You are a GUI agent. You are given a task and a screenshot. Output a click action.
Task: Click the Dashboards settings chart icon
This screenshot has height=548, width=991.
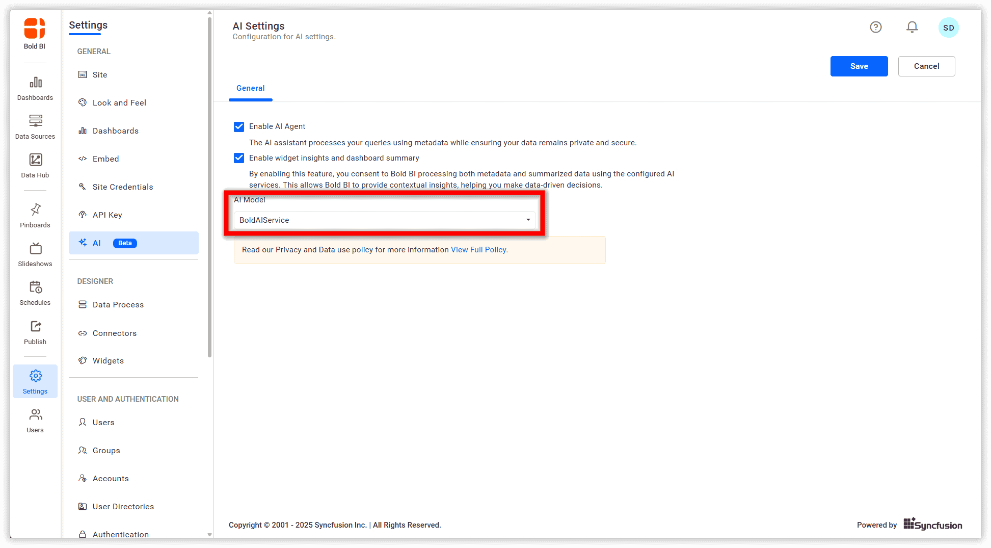pos(83,131)
